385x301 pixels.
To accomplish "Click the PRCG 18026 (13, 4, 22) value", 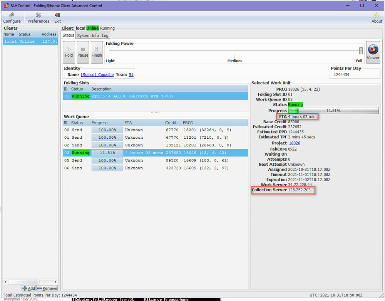I will pos(304,89).
